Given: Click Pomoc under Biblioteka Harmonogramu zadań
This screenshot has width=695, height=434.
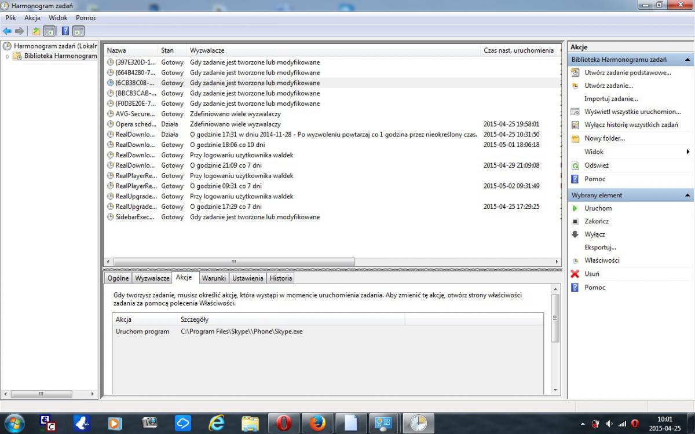Looking at the screenshot, I should pyautogui.click(x=595, y=179).
